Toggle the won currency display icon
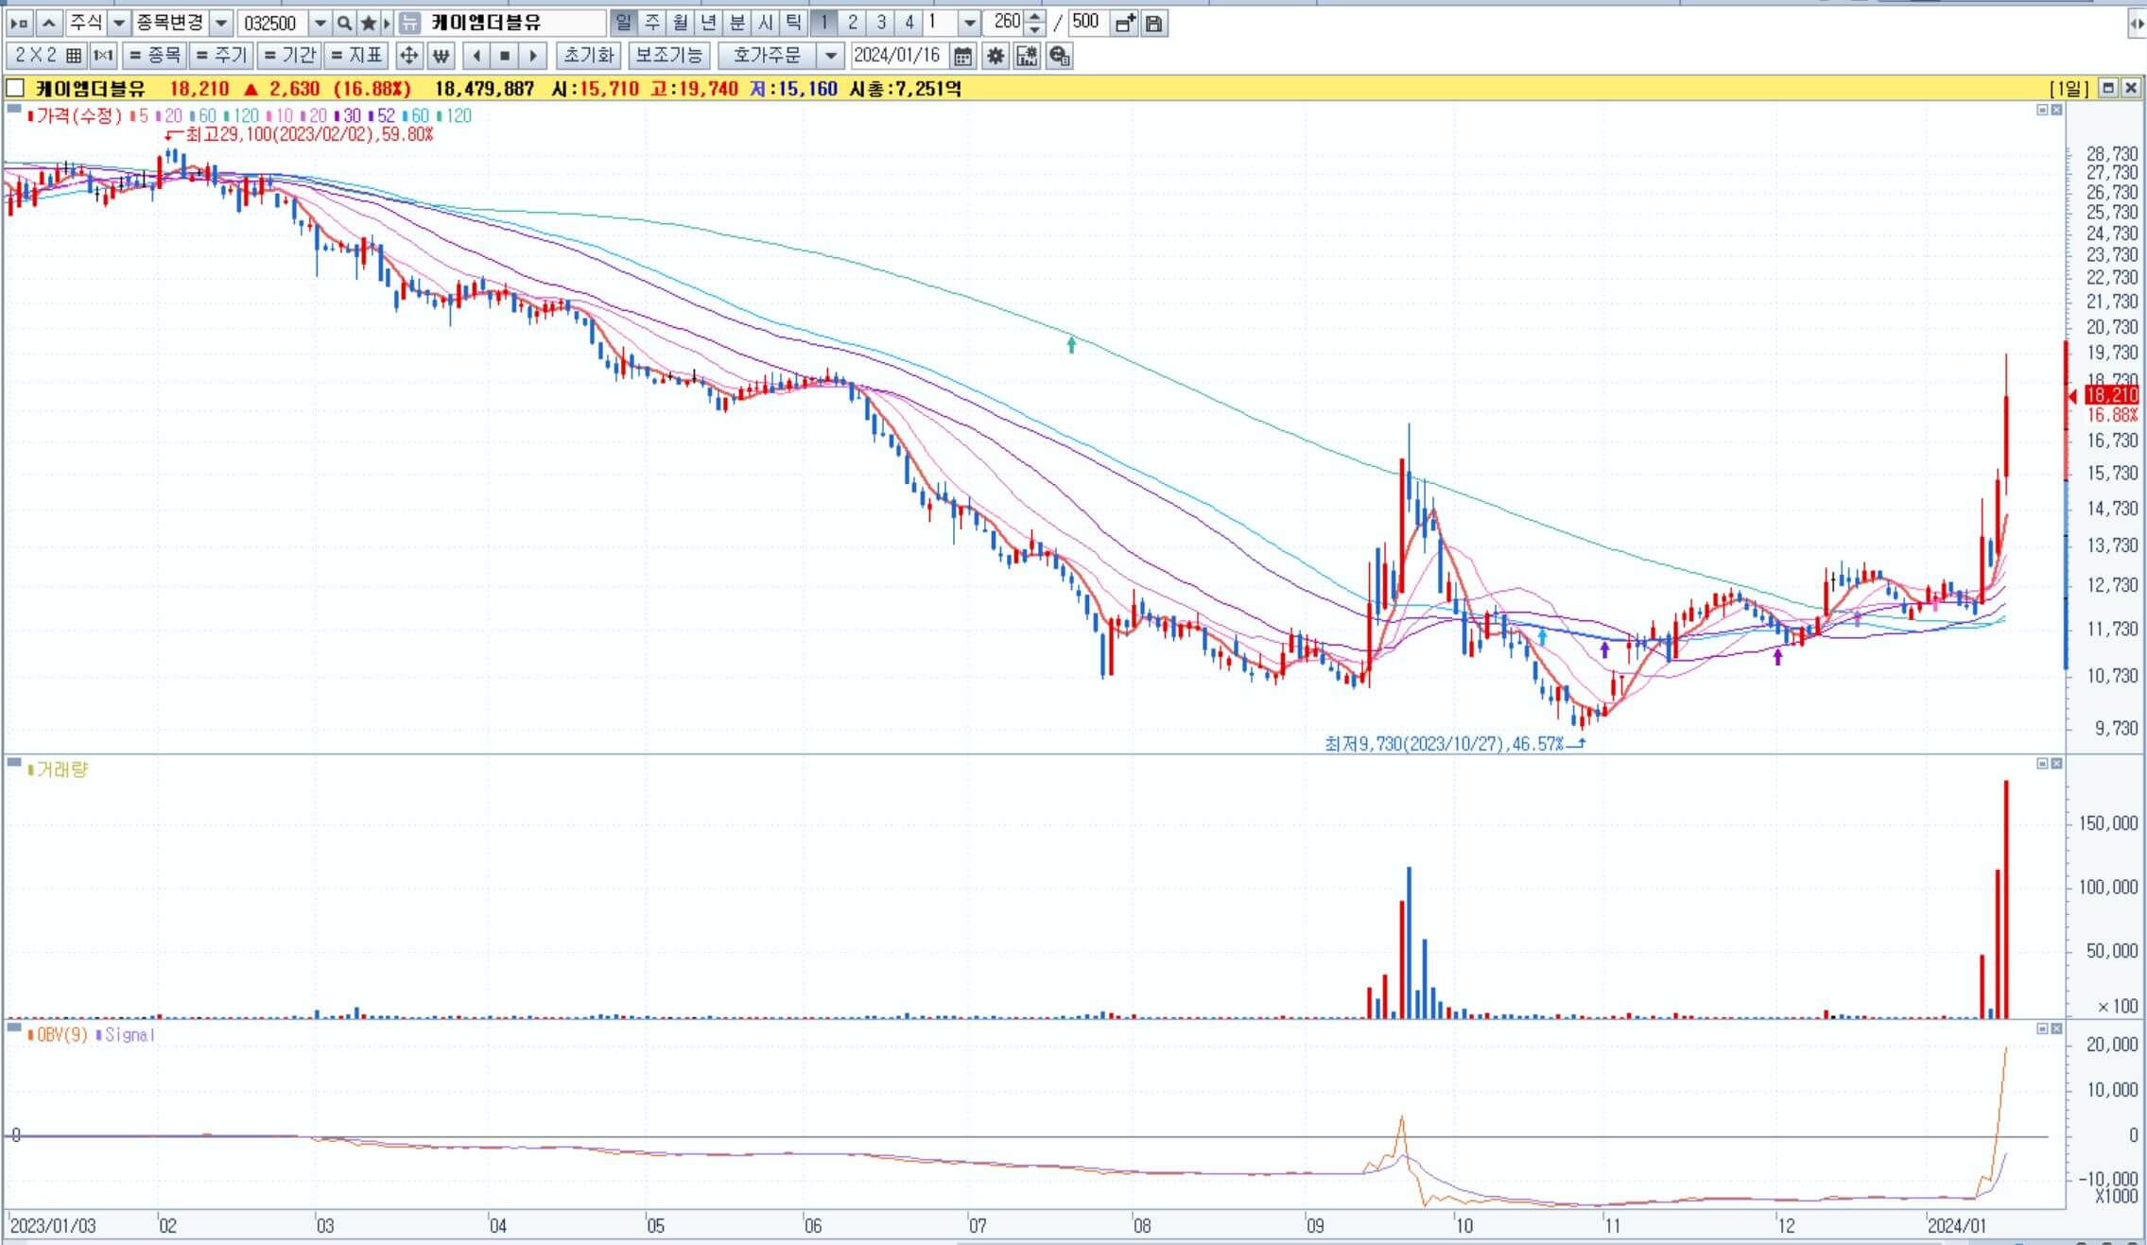This screenshot has height=1245, width=2147. 441,56
